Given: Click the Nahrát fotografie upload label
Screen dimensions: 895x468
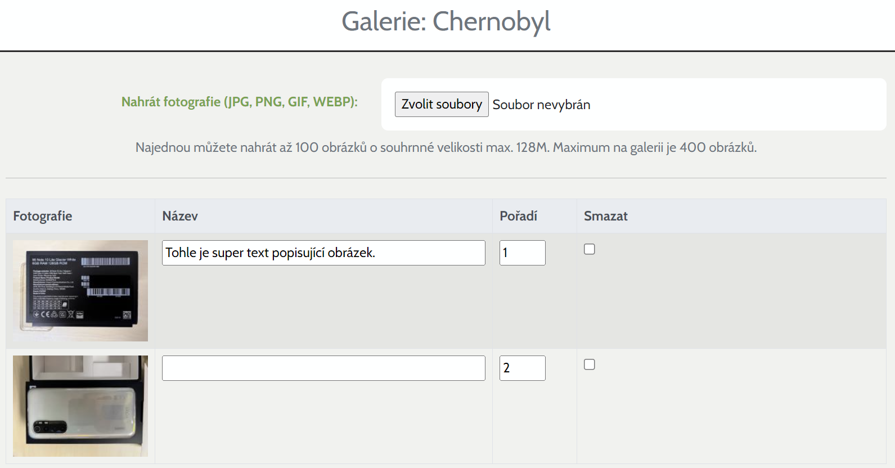Looking at the screenshot, I should [x=240, y=102].
